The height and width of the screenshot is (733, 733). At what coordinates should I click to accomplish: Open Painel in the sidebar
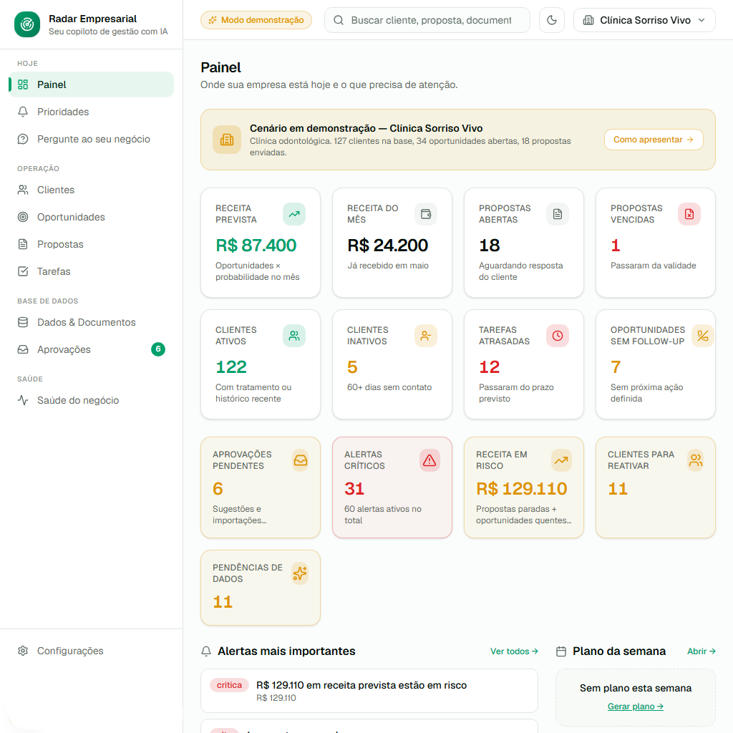pos(91,84)
